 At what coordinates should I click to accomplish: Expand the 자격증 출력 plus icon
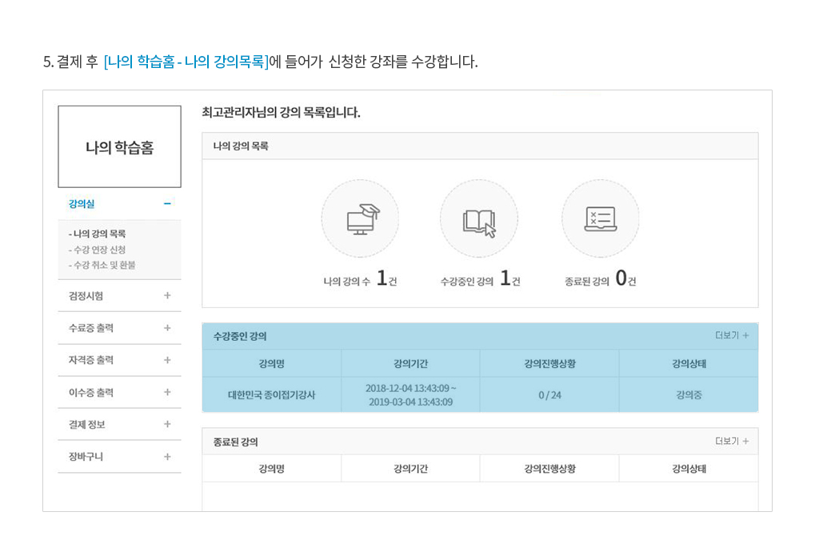[167, 360]
